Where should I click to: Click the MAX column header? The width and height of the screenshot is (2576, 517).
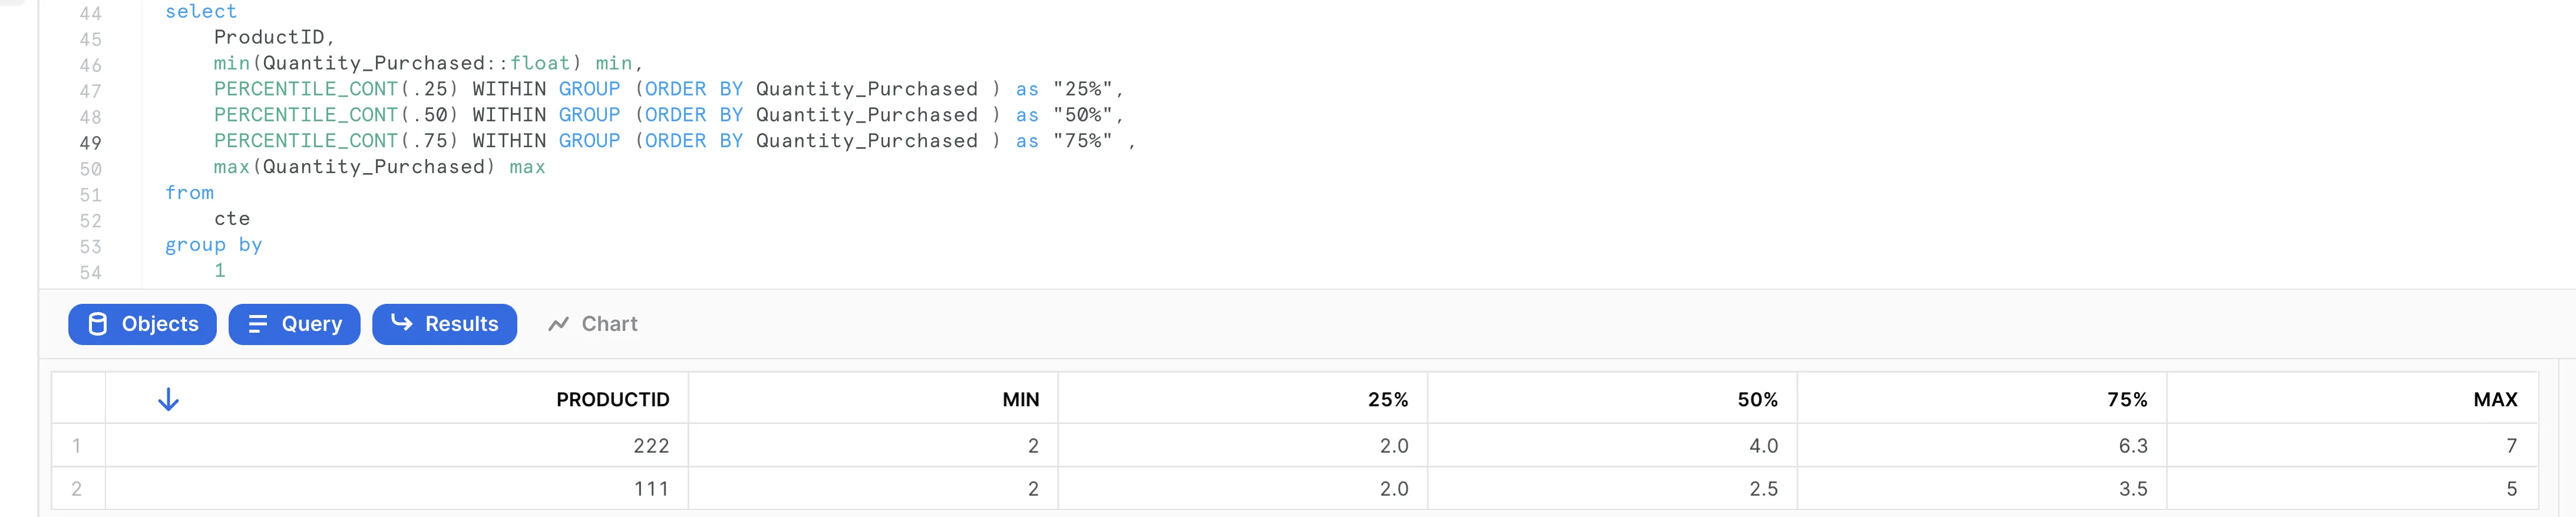coord(2494,400)
